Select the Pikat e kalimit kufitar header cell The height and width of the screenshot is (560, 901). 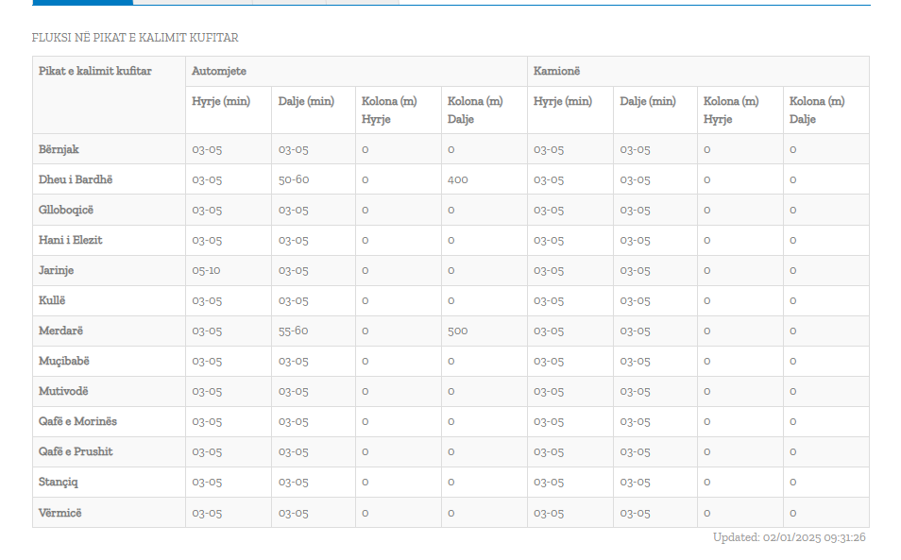click(x=94, y=71)
